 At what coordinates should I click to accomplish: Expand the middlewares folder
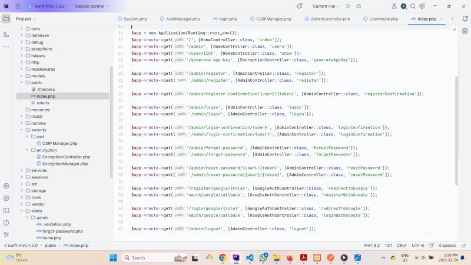pos(22,69)
